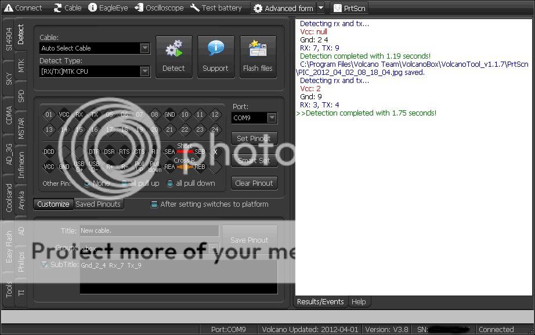
Task: Start detection with the Detect gears icon
Action: click(173, 56)
